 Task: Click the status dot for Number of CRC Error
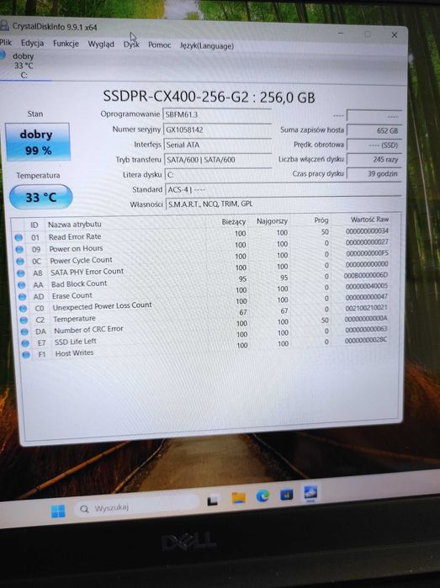[24, 331]
